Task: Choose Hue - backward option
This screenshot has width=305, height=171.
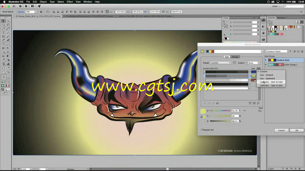Action: 267,79
